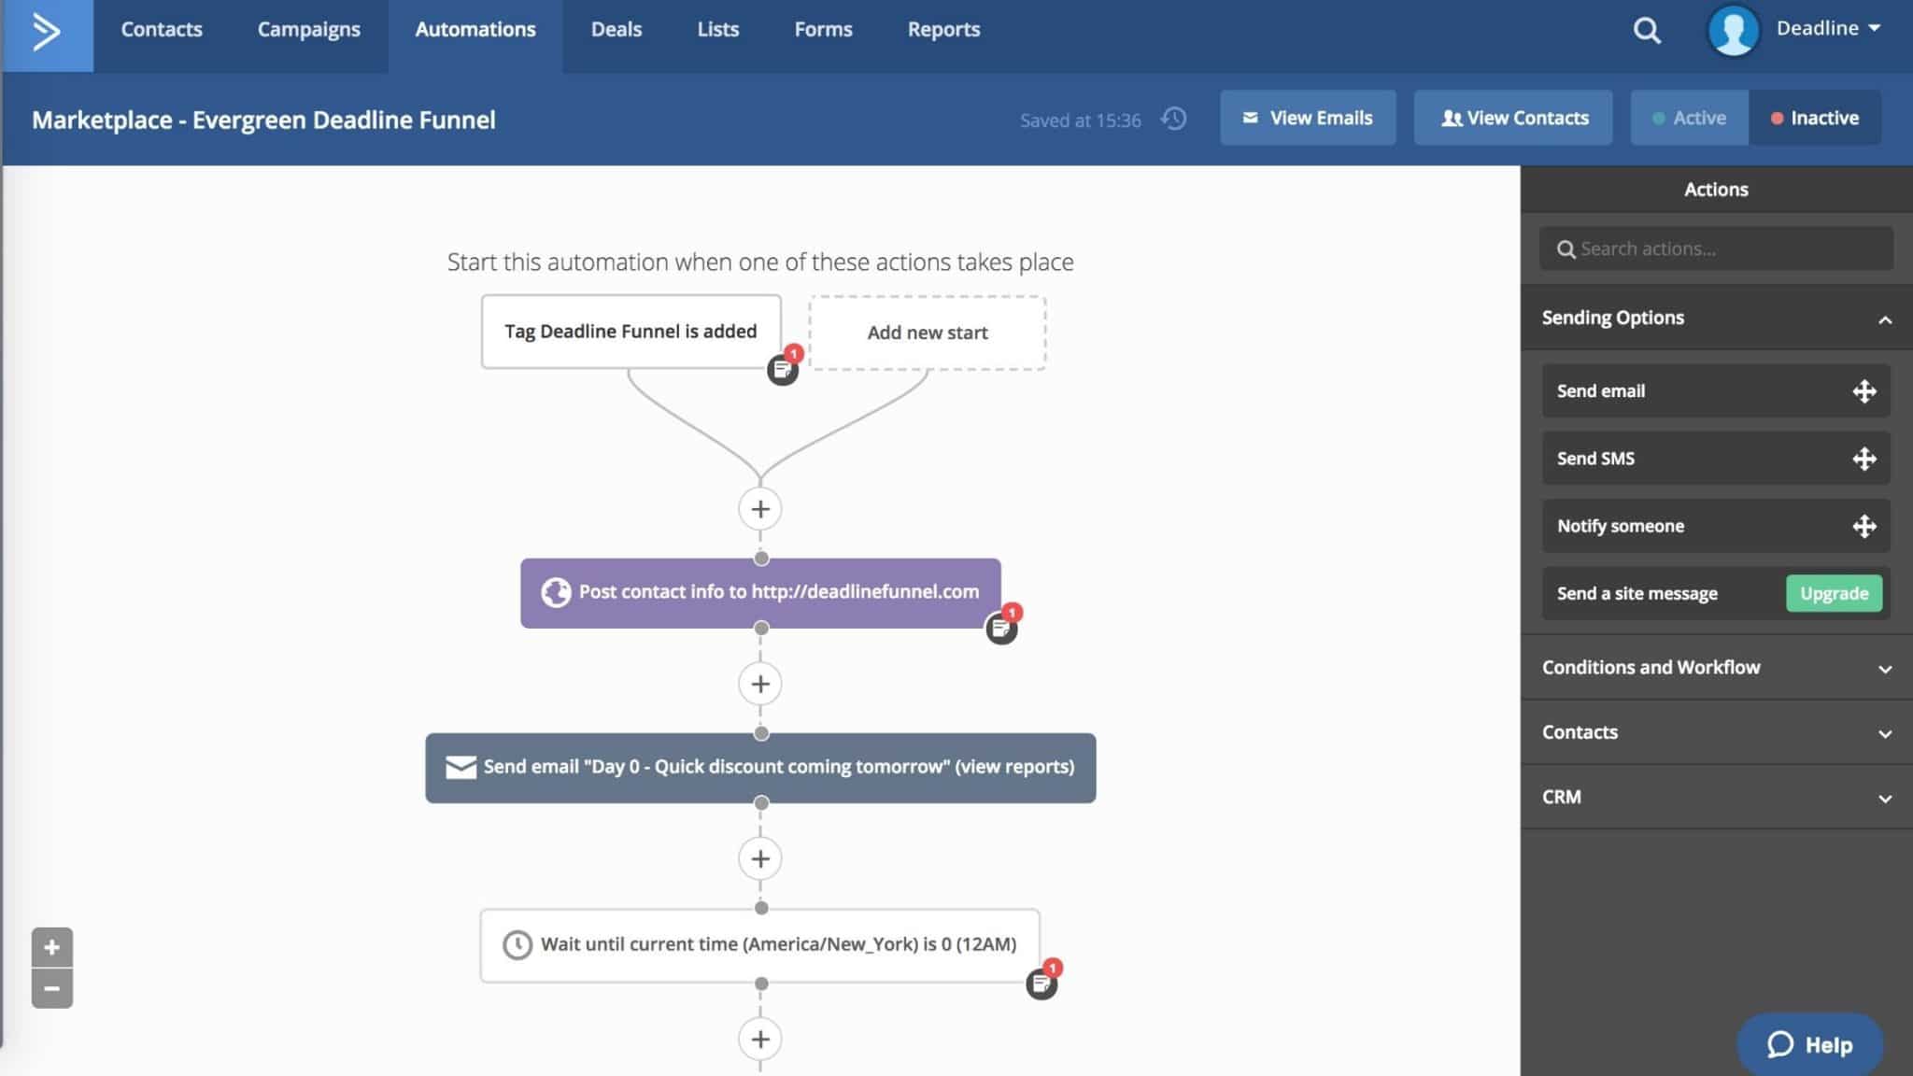
Task: Collapse the Sending Options section
Action: [1884, 319]
